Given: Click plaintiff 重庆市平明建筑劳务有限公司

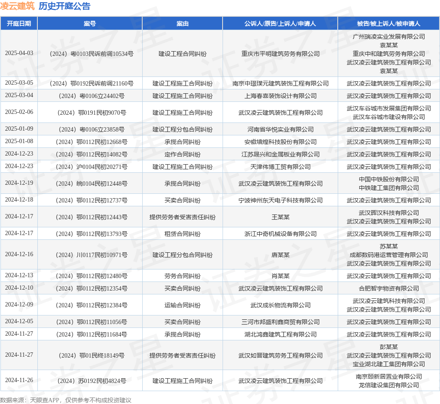Looking at the screenshot, I should (280, 54).
